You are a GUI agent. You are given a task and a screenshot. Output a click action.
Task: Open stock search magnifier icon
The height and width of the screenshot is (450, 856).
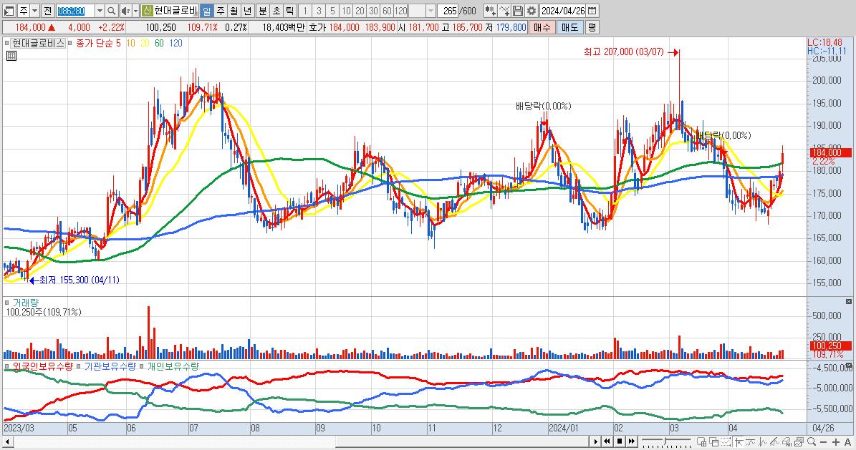coord(111,11)
